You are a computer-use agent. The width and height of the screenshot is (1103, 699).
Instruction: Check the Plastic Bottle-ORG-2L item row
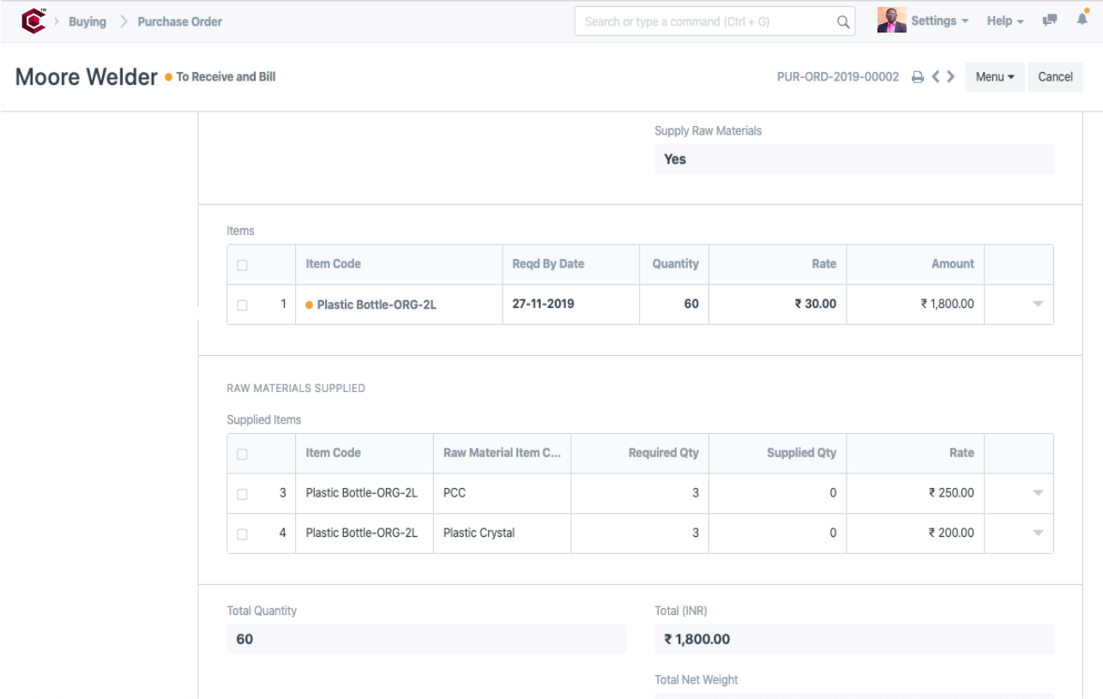(241, 304)
